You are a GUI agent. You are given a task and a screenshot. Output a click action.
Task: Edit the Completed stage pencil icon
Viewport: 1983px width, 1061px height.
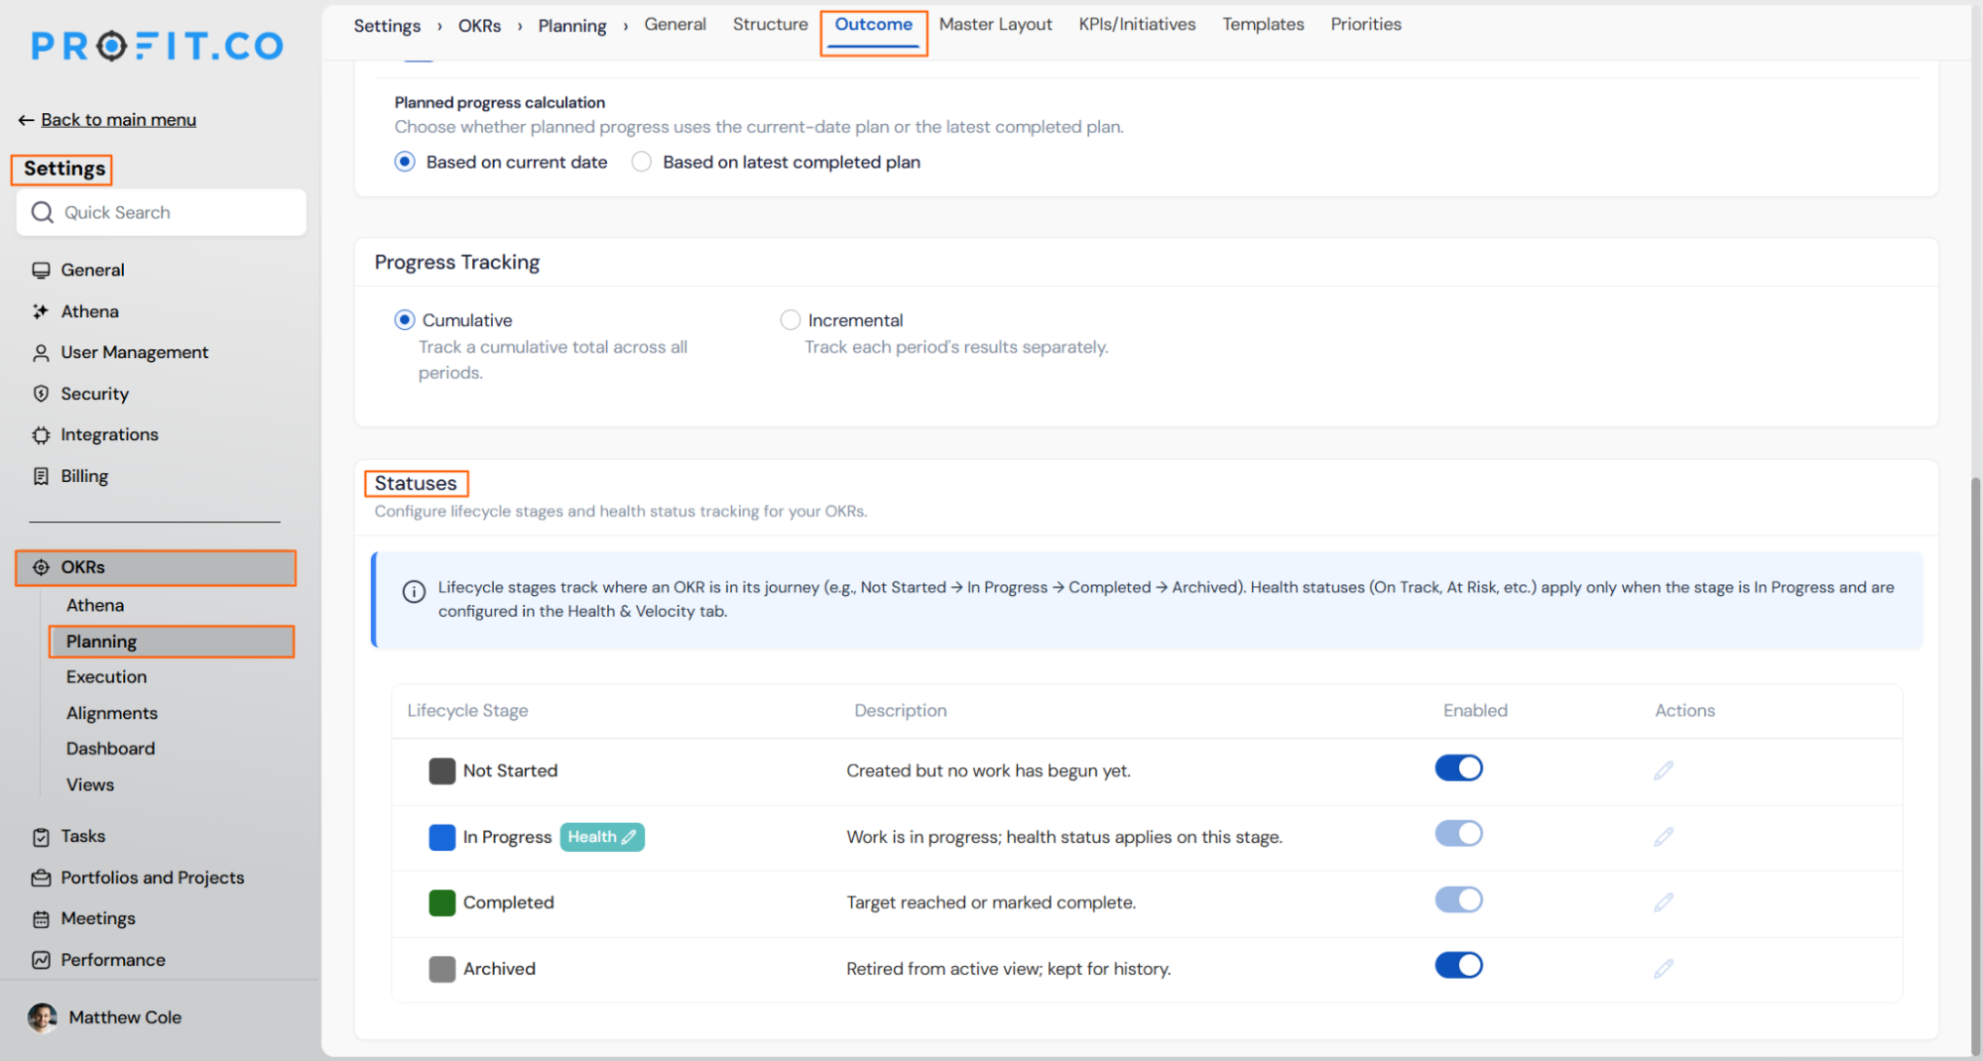1664,902
